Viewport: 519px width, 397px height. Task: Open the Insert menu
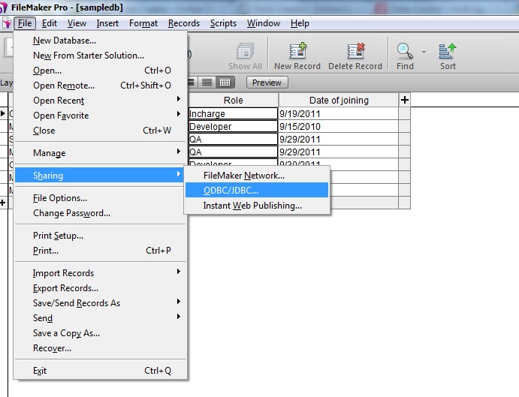[x=107, y=23]
